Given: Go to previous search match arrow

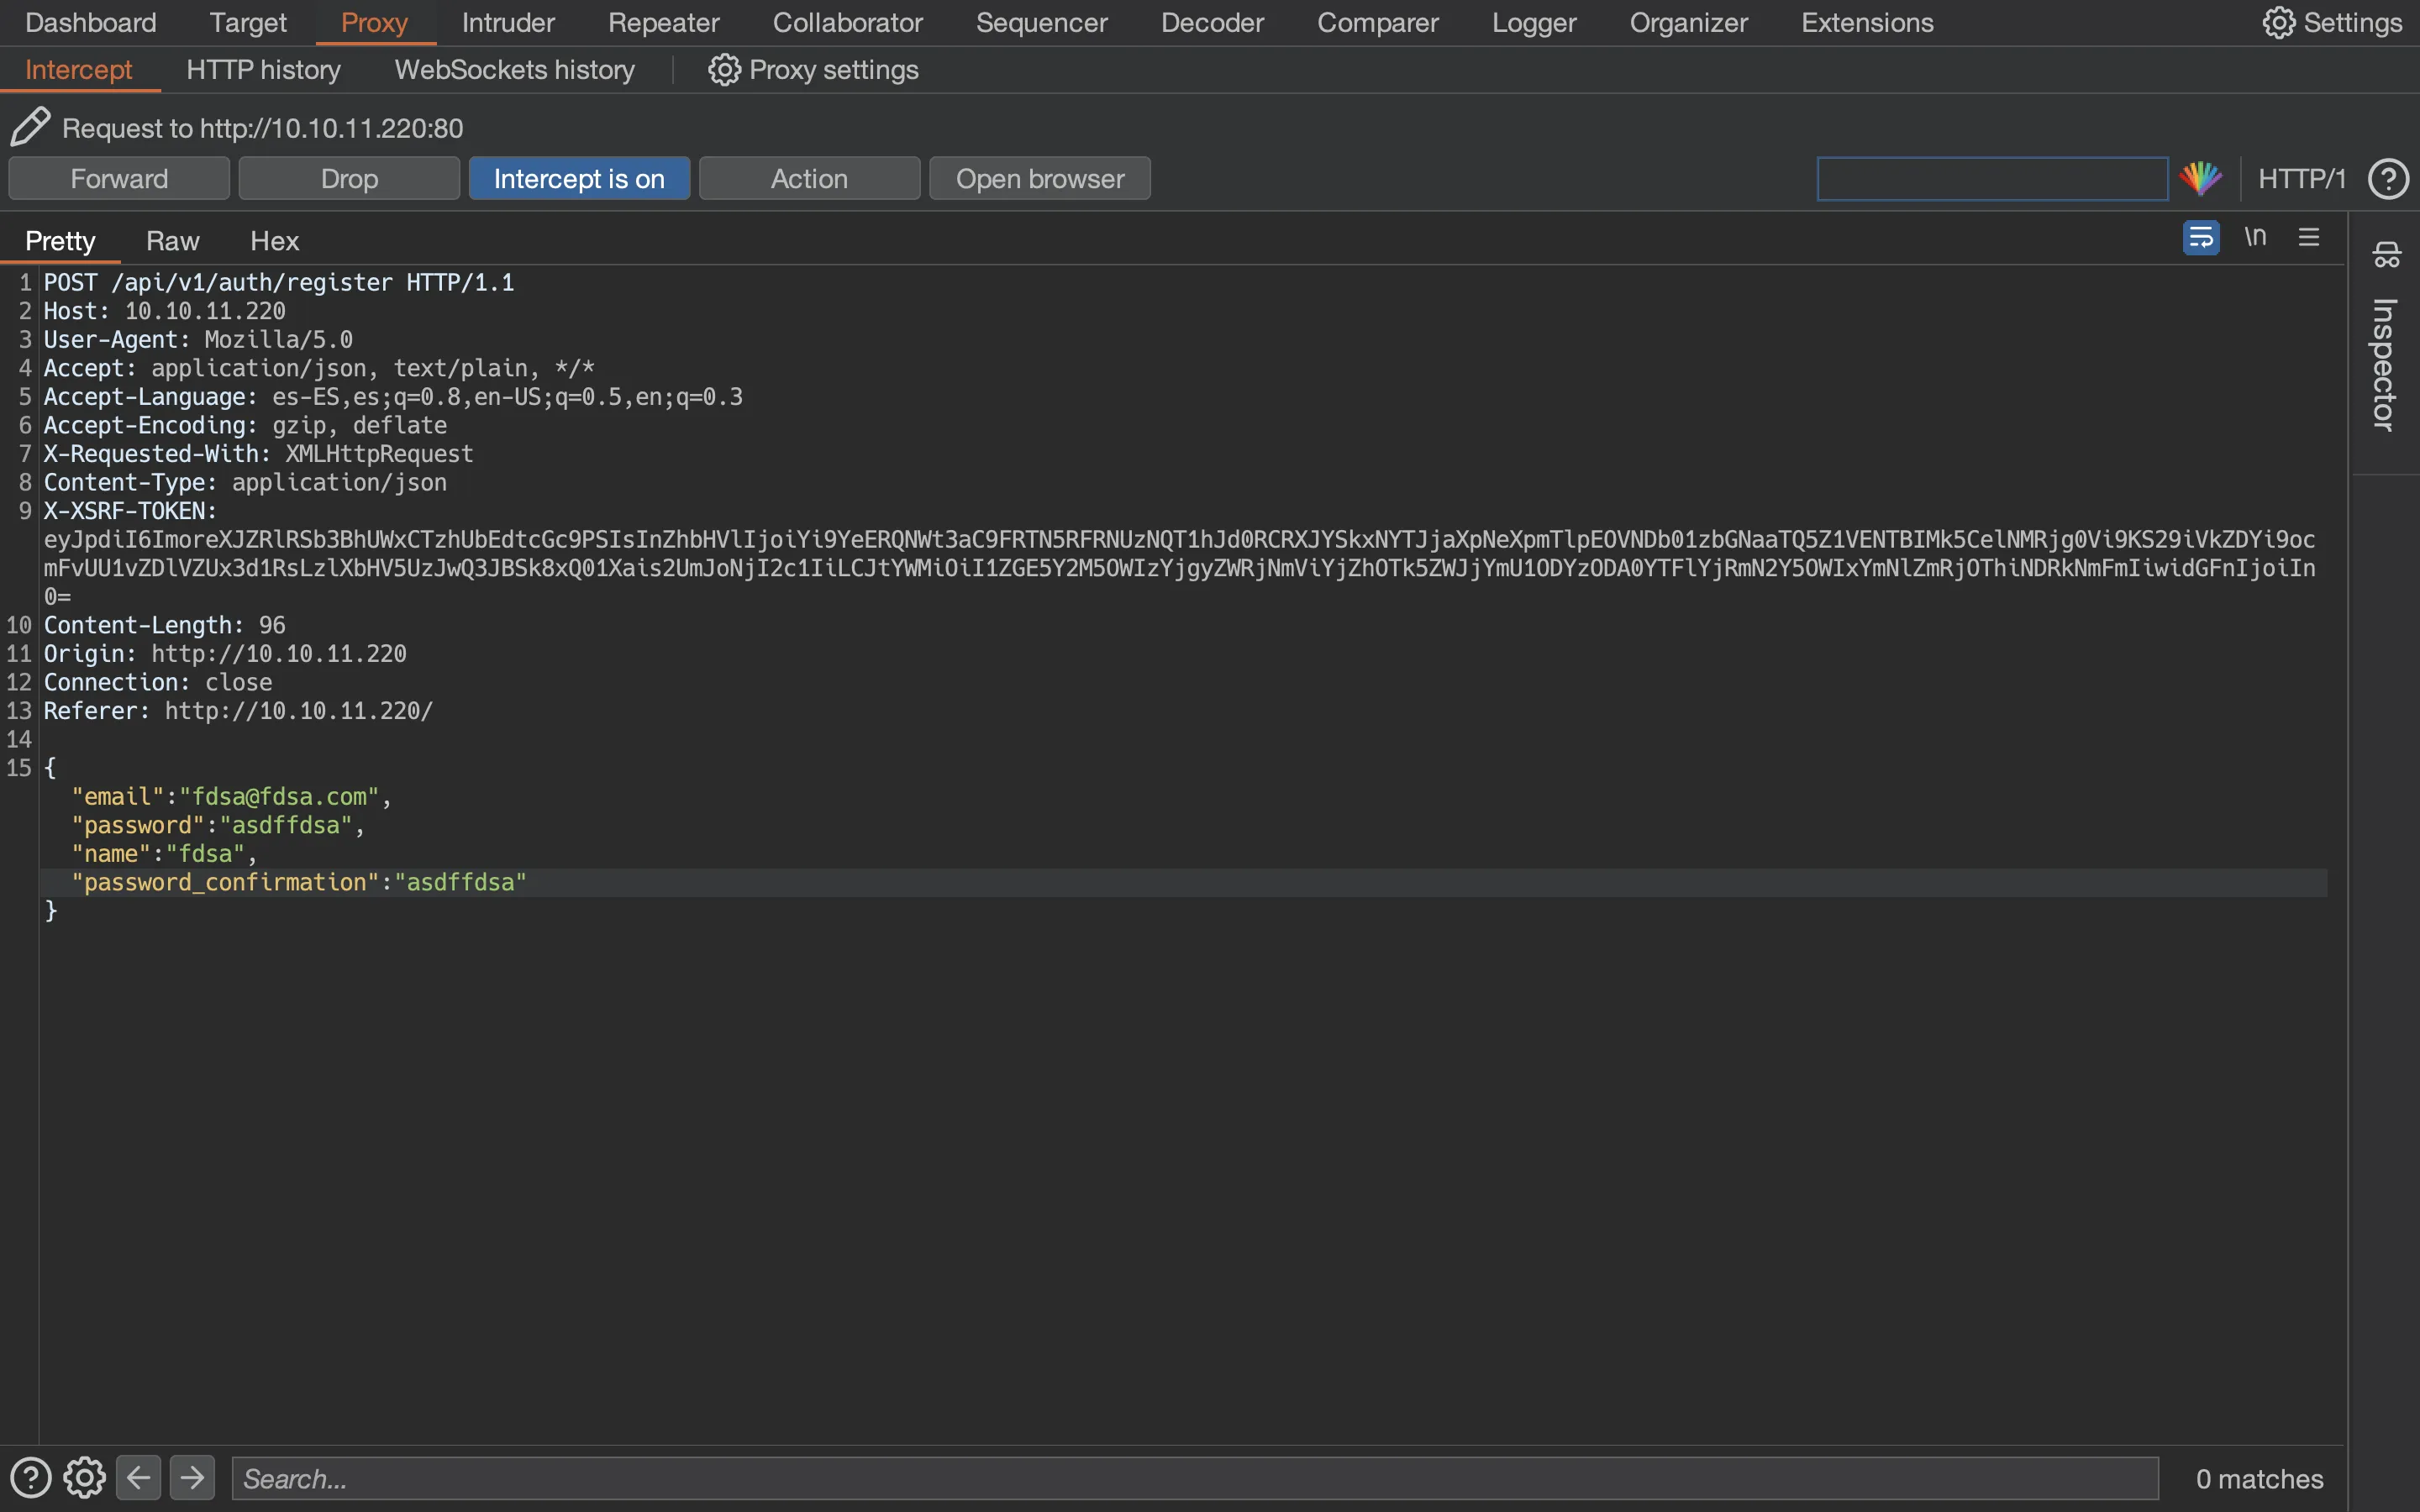Looking at the screenshot, I should pos(138,1478).
